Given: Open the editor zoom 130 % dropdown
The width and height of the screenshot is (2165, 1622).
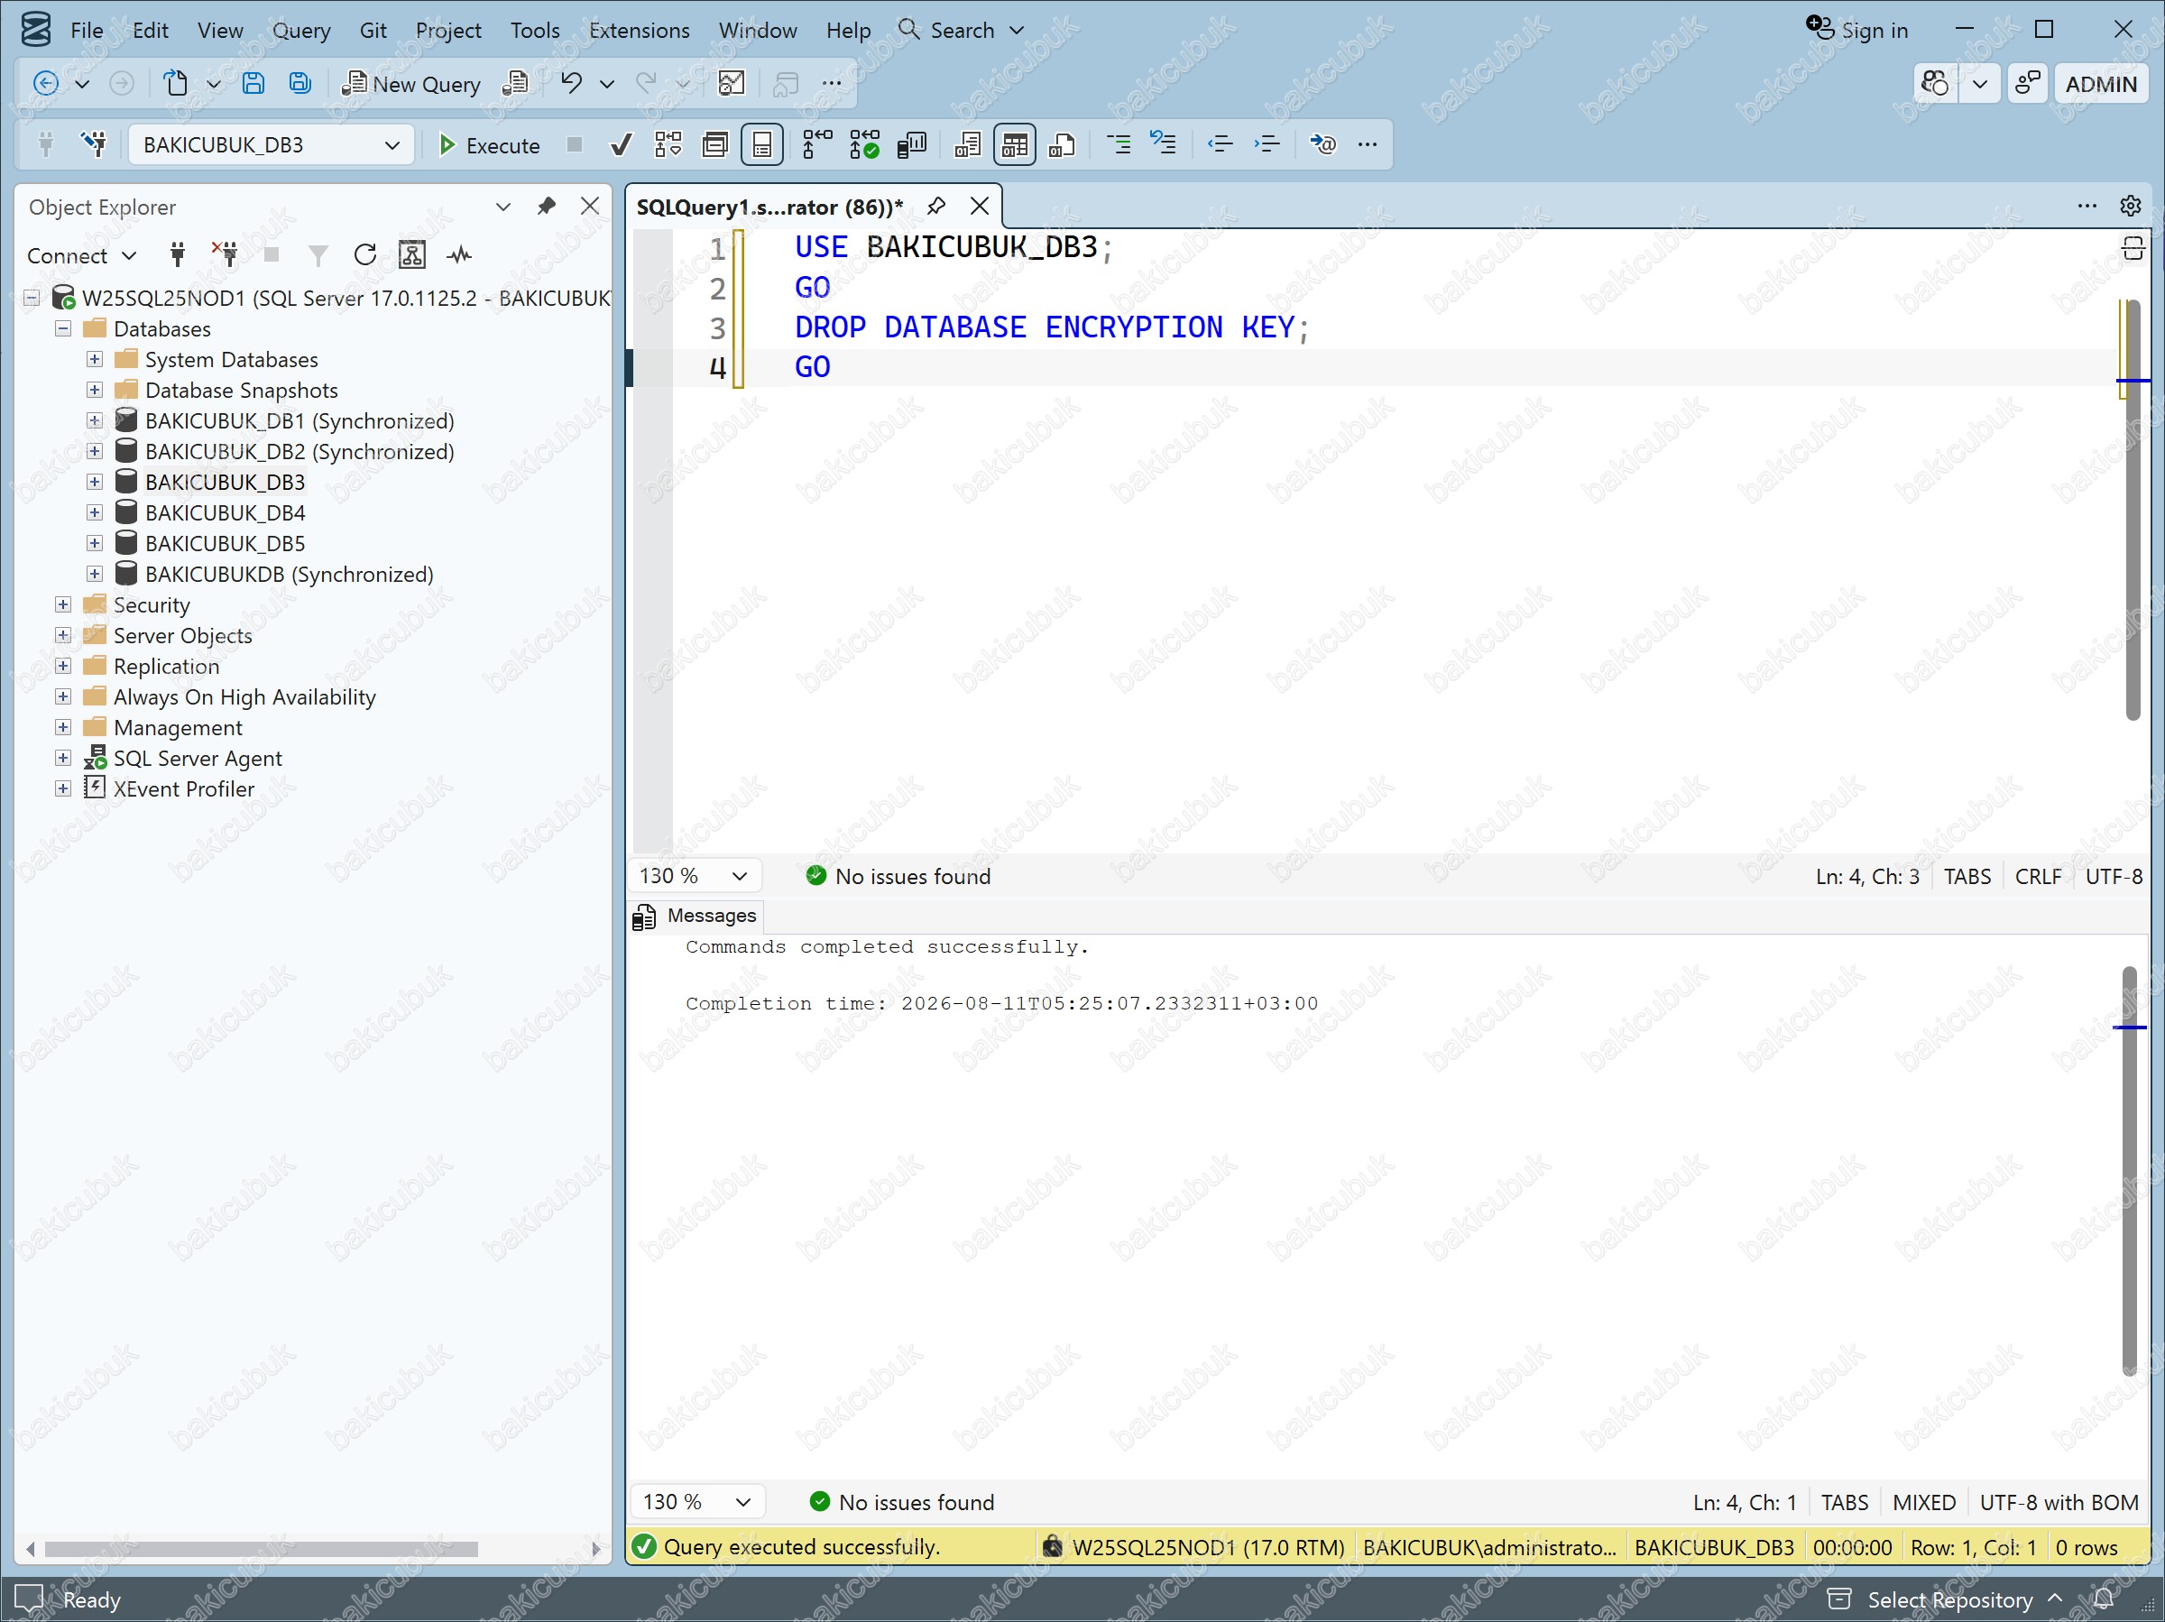Looking at the screenshot, I should coord(693,876).
